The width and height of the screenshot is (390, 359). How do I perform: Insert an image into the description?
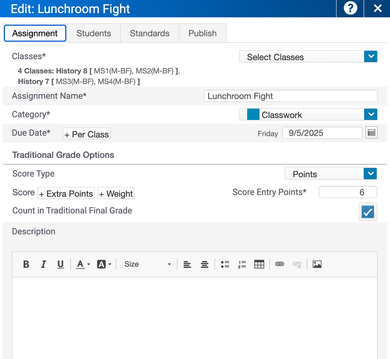tap(317, 265)
